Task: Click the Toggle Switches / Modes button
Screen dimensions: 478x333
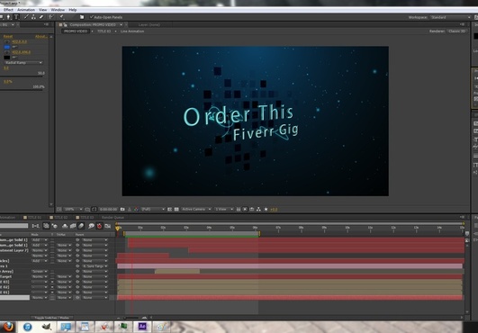Action: [52, 318]
